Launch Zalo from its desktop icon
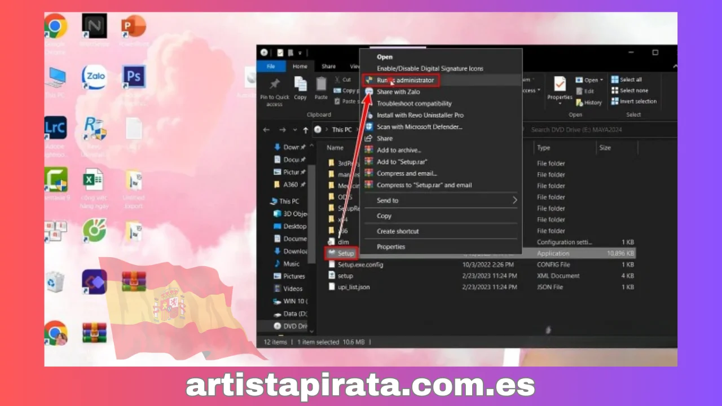 click(x=94, y=77)
